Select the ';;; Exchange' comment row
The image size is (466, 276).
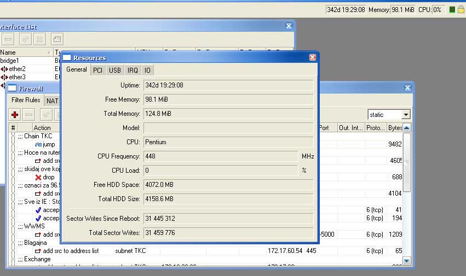coord(34,260)
